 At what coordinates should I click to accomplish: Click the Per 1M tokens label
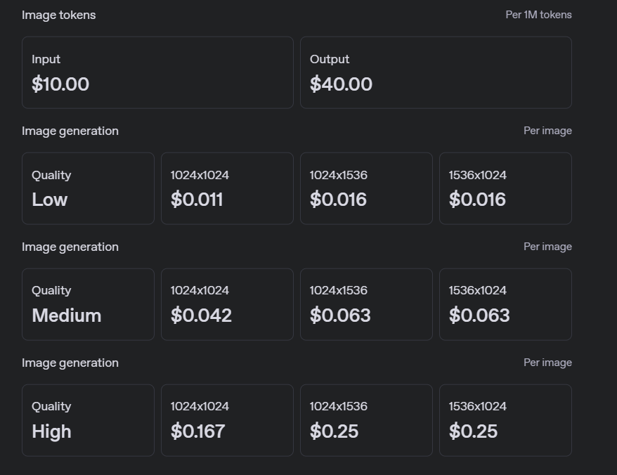538,15
